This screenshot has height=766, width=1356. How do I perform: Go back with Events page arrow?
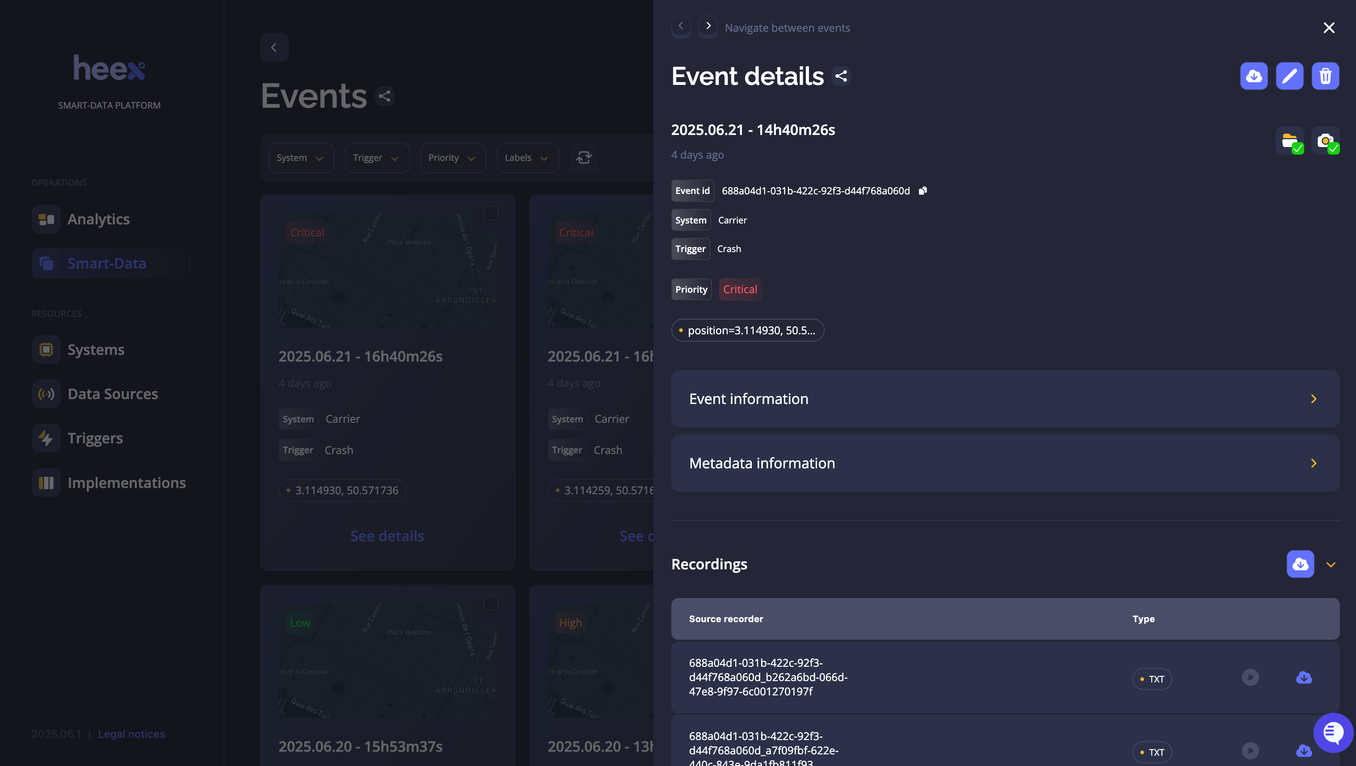[274, 47]
